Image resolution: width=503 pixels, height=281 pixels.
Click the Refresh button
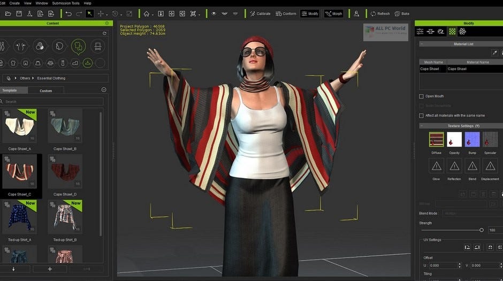(x=380, y=14)
